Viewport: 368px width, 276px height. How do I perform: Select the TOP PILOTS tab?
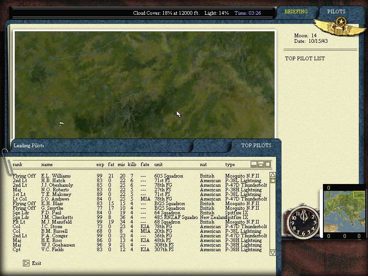[x=256, y=145]
